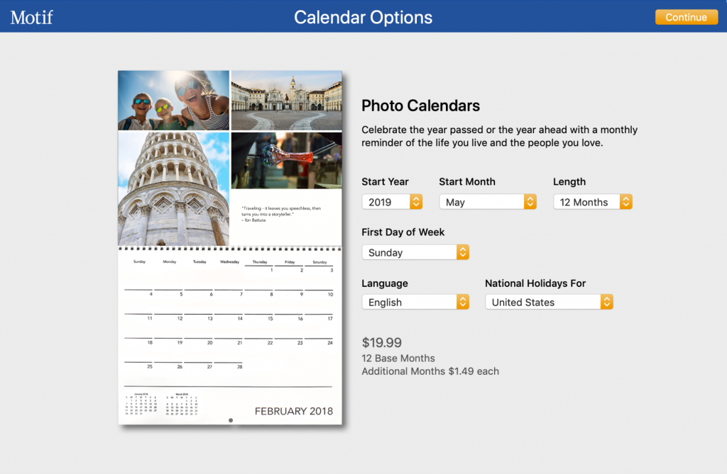Open the Language dropdown showing English
The image size is (727, 474).
pos(415,302)
